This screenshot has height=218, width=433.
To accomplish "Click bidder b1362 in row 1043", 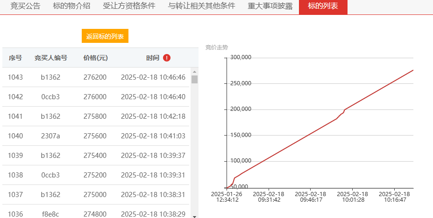I will 50,77.
